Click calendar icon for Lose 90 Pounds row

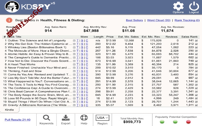tap(74, 98)
